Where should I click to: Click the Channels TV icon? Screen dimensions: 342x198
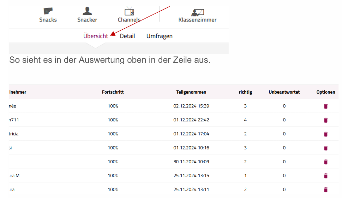pos(129,12)
